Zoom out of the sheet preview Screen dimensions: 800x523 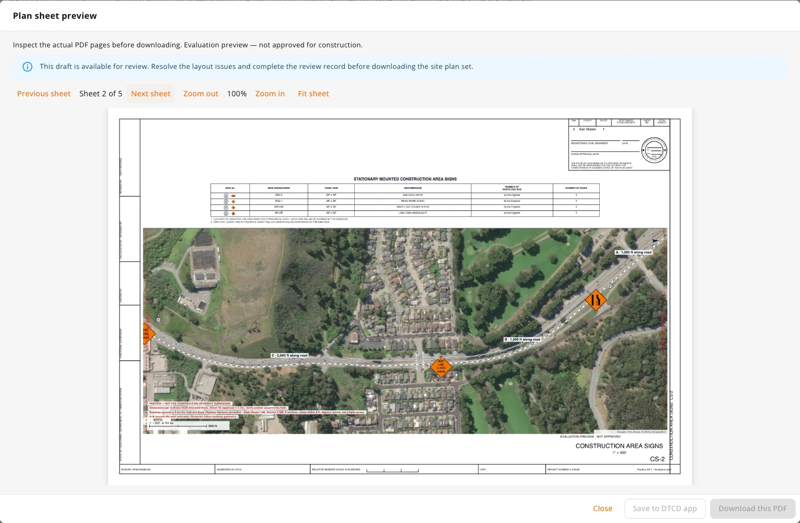(201, 94)
